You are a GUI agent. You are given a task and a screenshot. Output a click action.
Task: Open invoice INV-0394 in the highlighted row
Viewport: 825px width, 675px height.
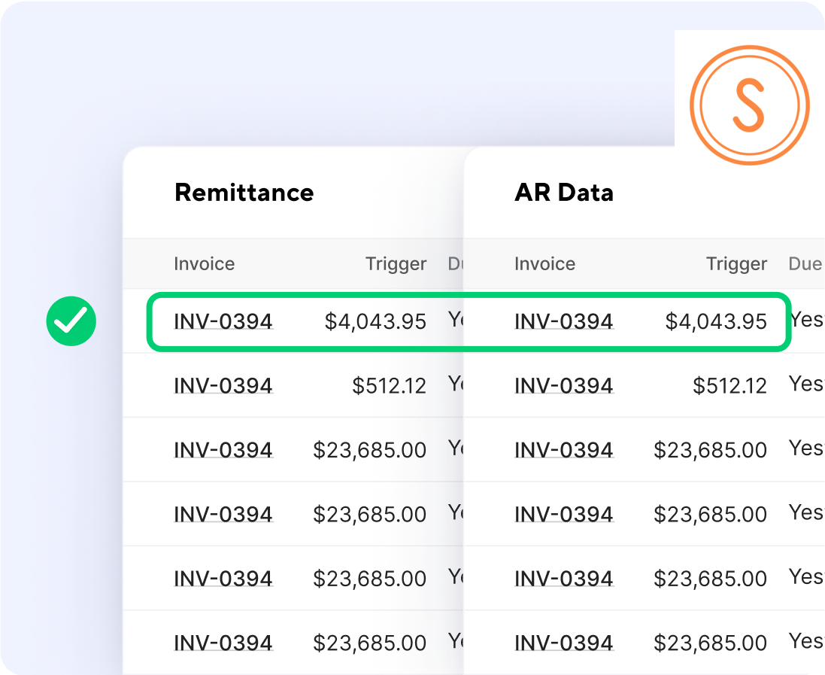(223, 321)
